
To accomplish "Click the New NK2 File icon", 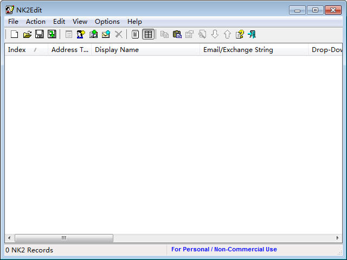I will (x=15, y=34).
